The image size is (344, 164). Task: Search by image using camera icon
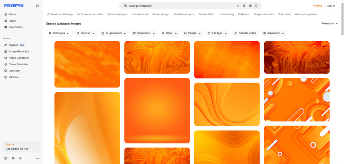click(x=250, y=6)
